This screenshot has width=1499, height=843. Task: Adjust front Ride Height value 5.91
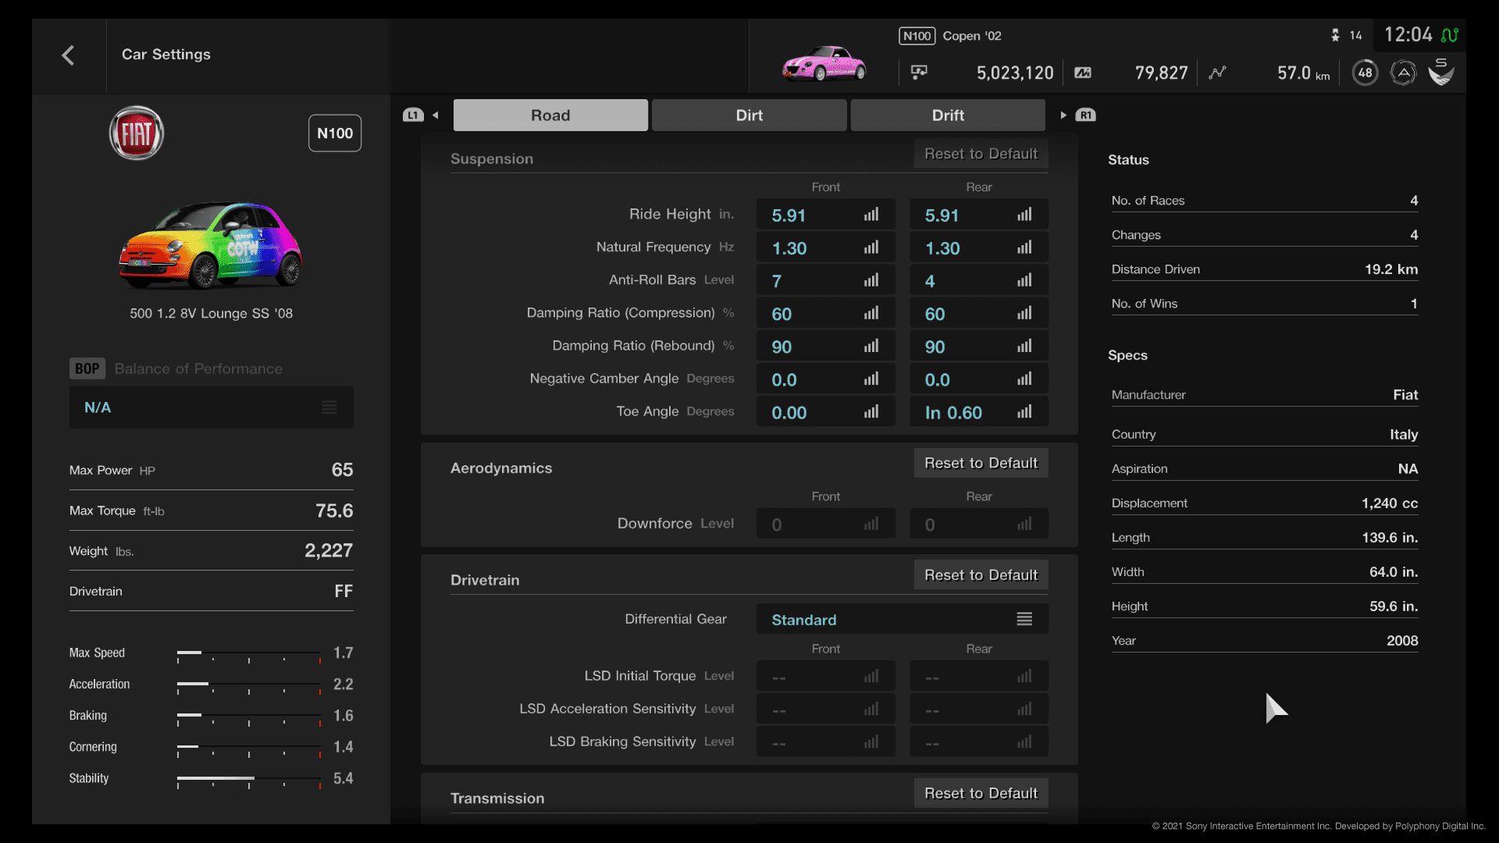pyautogui.click(x=826, y=215)
